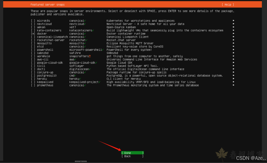Click 'Docker container runtime' description
The height and width of the screenshot is (163, 267).
click(126, 34)
